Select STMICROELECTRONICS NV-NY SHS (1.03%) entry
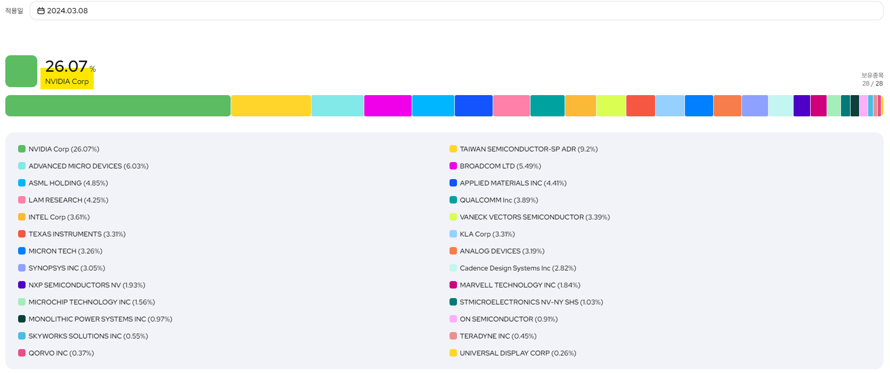 526,302
